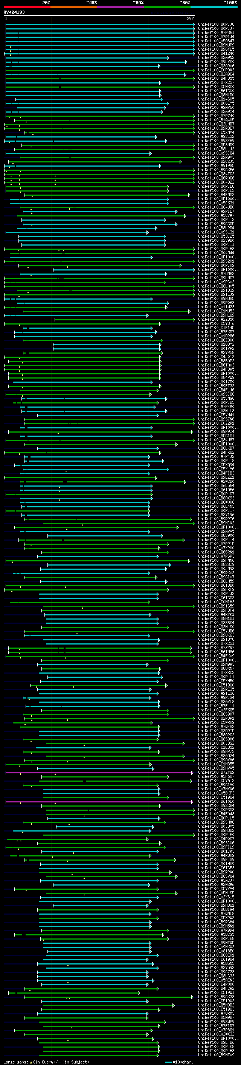This screenshot has width=241, height=1065.
Task: Click the purple alignment bar of UniRef100_B7ZY89
Action: point(99,772)
